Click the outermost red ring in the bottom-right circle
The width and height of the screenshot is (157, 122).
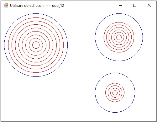tap(105, 93)
